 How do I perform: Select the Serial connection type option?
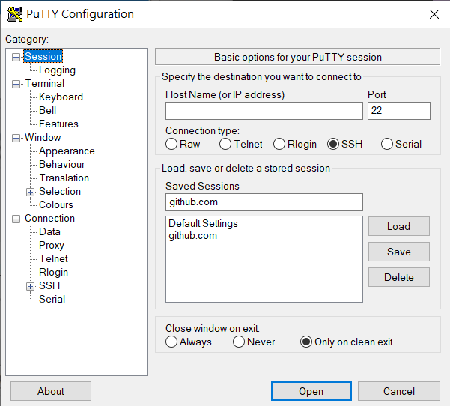pos(387,144)
